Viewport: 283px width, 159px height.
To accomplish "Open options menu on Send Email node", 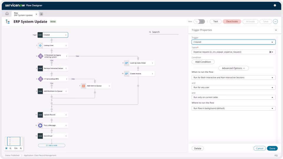I will click(66, 136).
